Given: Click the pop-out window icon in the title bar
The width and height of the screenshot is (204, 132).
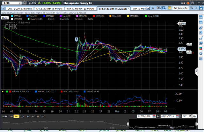Looking at the screenshot, I should [193, 3].
